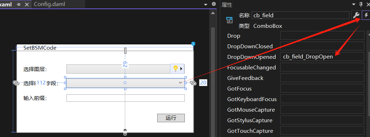Click the GiveFeedback event handler field
Screen dimensions: 370x137
[x=322, y=78]
